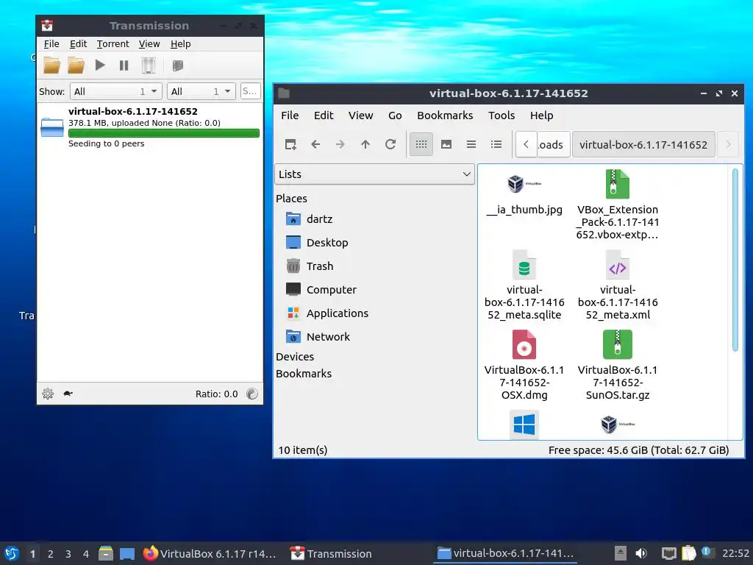
Task: Reload the folder view
Action: coord(390,144)
